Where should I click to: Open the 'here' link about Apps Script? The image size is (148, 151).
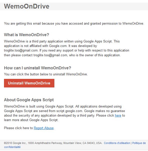(x=118, y=115)
